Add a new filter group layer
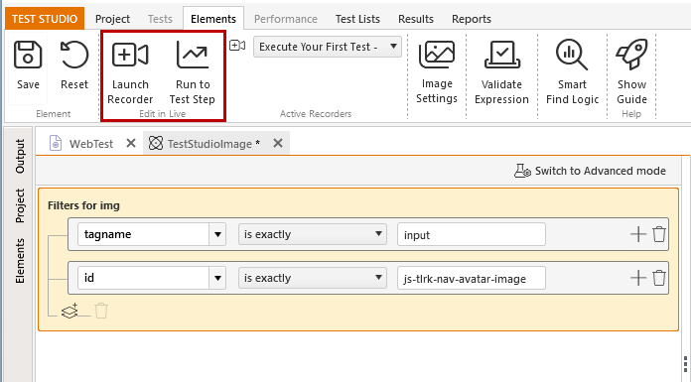691x382 pixels. tap(70, 311)
